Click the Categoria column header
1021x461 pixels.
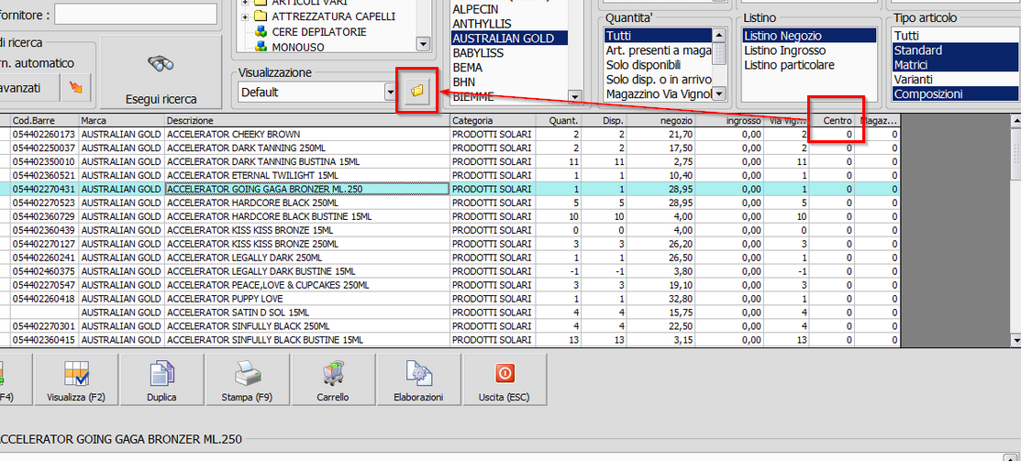pyautogui.click(x=493, y=120)
